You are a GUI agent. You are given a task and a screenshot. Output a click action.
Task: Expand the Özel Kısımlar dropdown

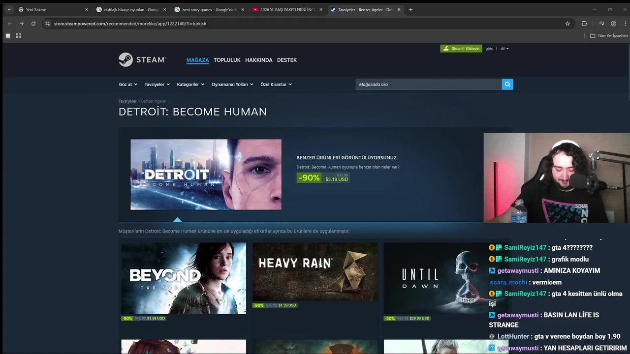tap(276, 85)
